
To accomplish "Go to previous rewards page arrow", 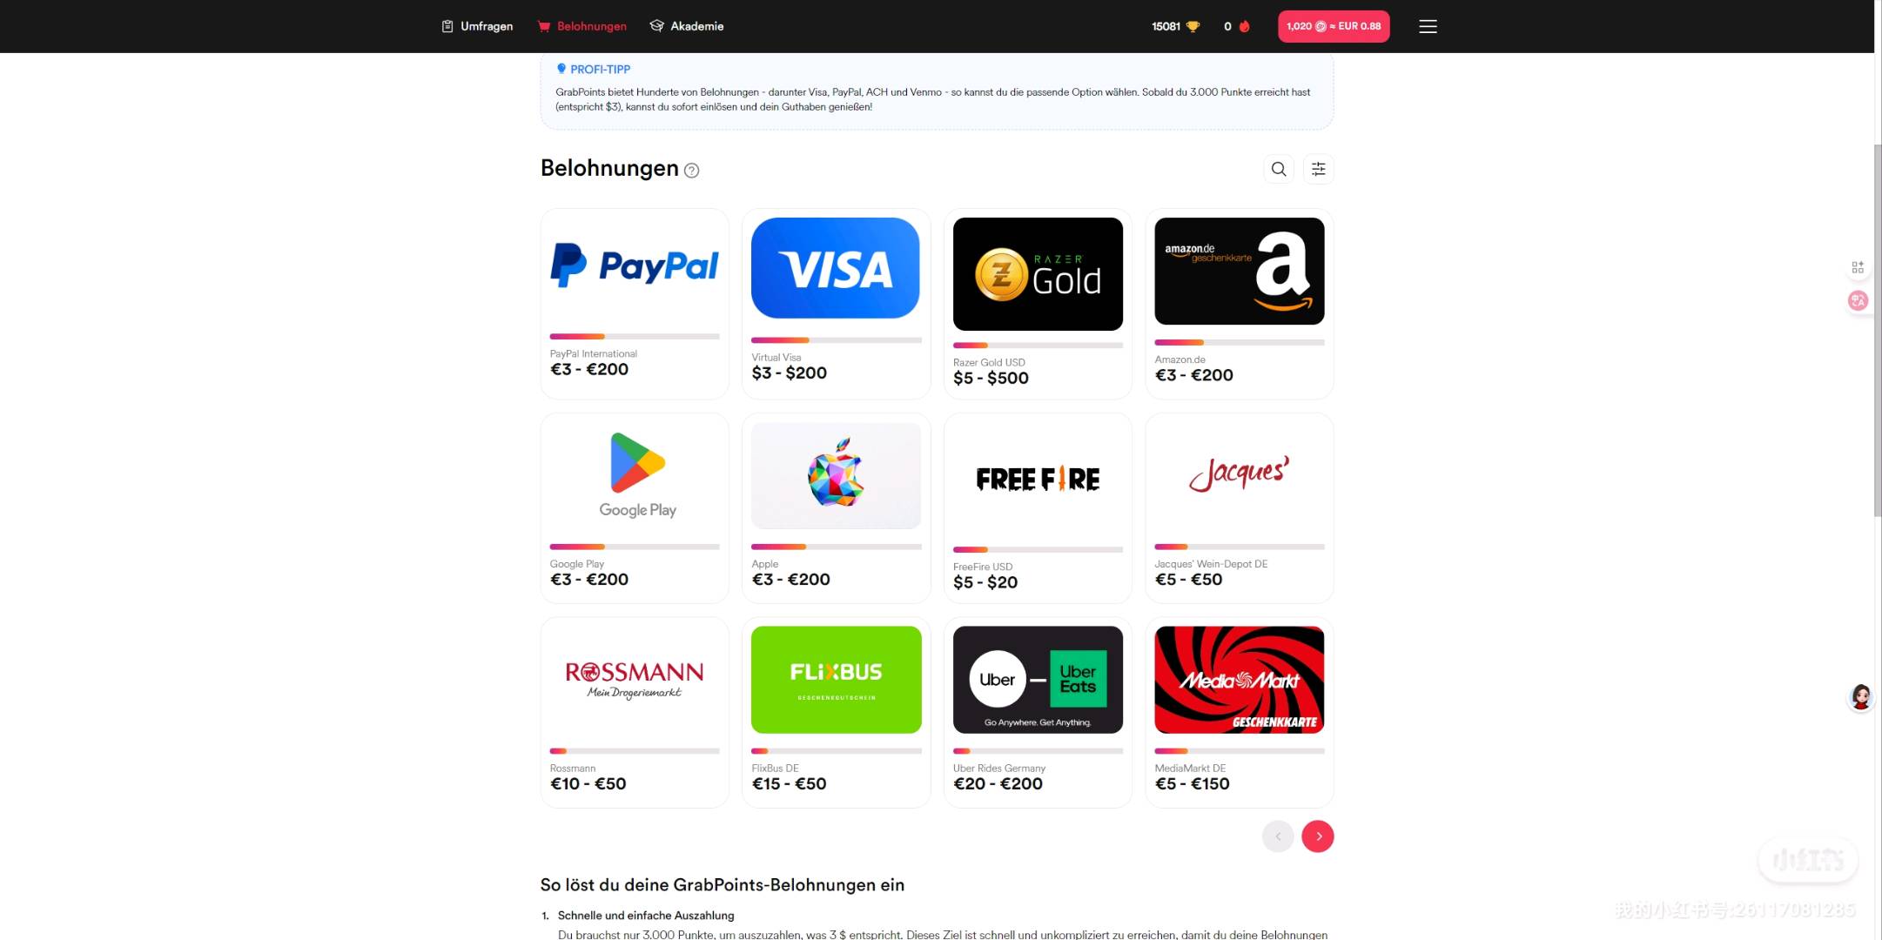I will [1278, 836].
